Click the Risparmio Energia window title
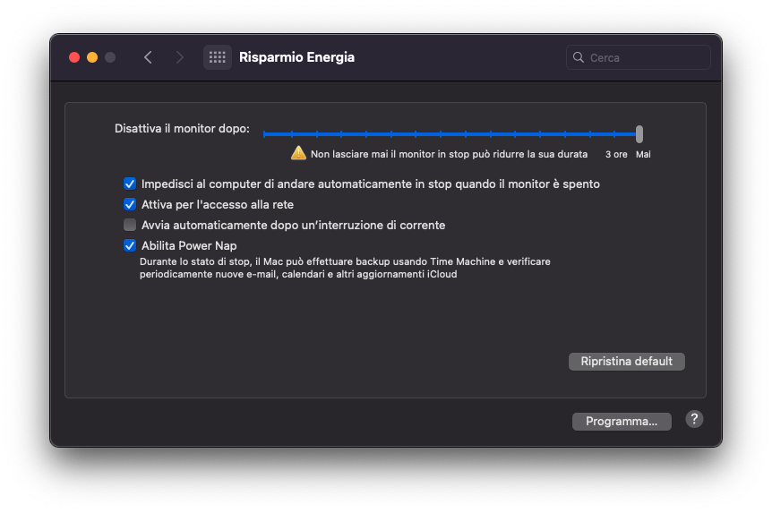The height and width of the screenshot is (513, 772). [x=296, y=57]
